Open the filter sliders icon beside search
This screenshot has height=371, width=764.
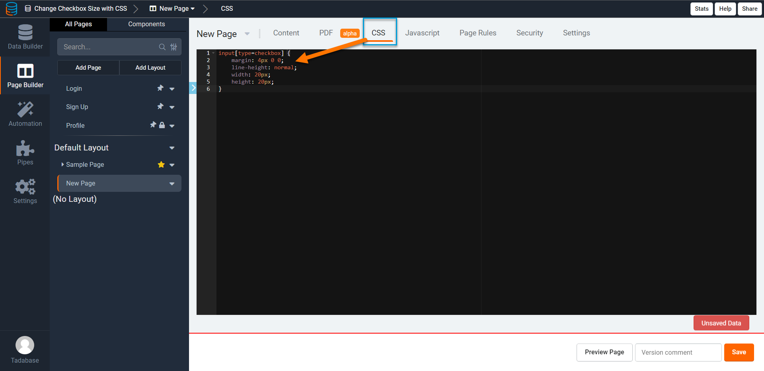(x=173, y=47)
